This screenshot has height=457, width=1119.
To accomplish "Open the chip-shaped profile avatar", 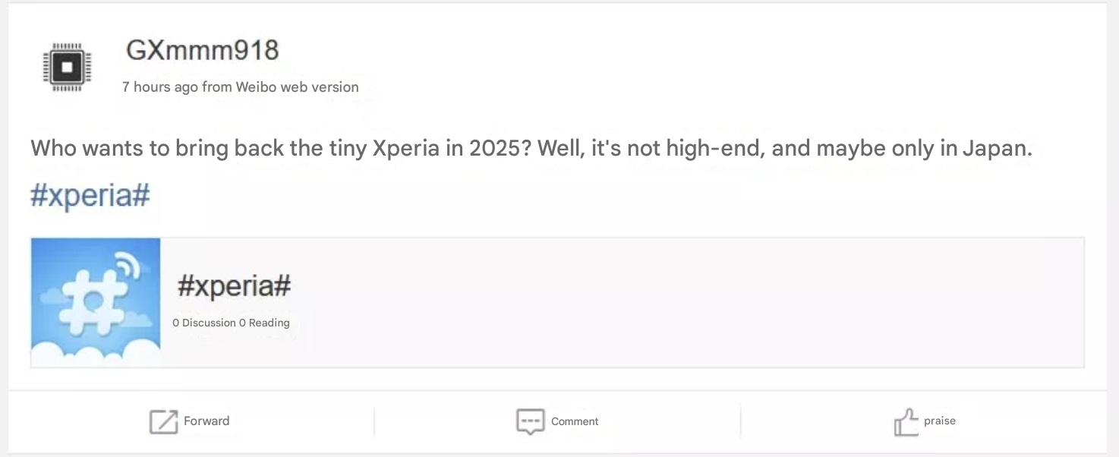I will point(68,67).
